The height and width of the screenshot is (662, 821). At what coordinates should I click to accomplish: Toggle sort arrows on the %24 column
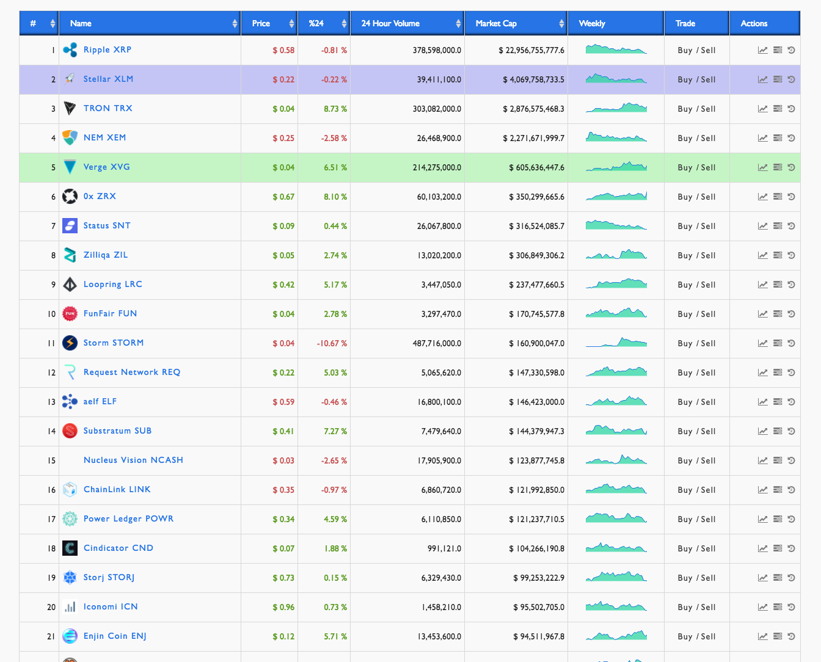coord(344,24)
